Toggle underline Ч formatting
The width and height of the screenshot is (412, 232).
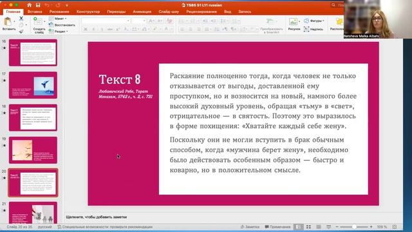[x=102, y=29]
